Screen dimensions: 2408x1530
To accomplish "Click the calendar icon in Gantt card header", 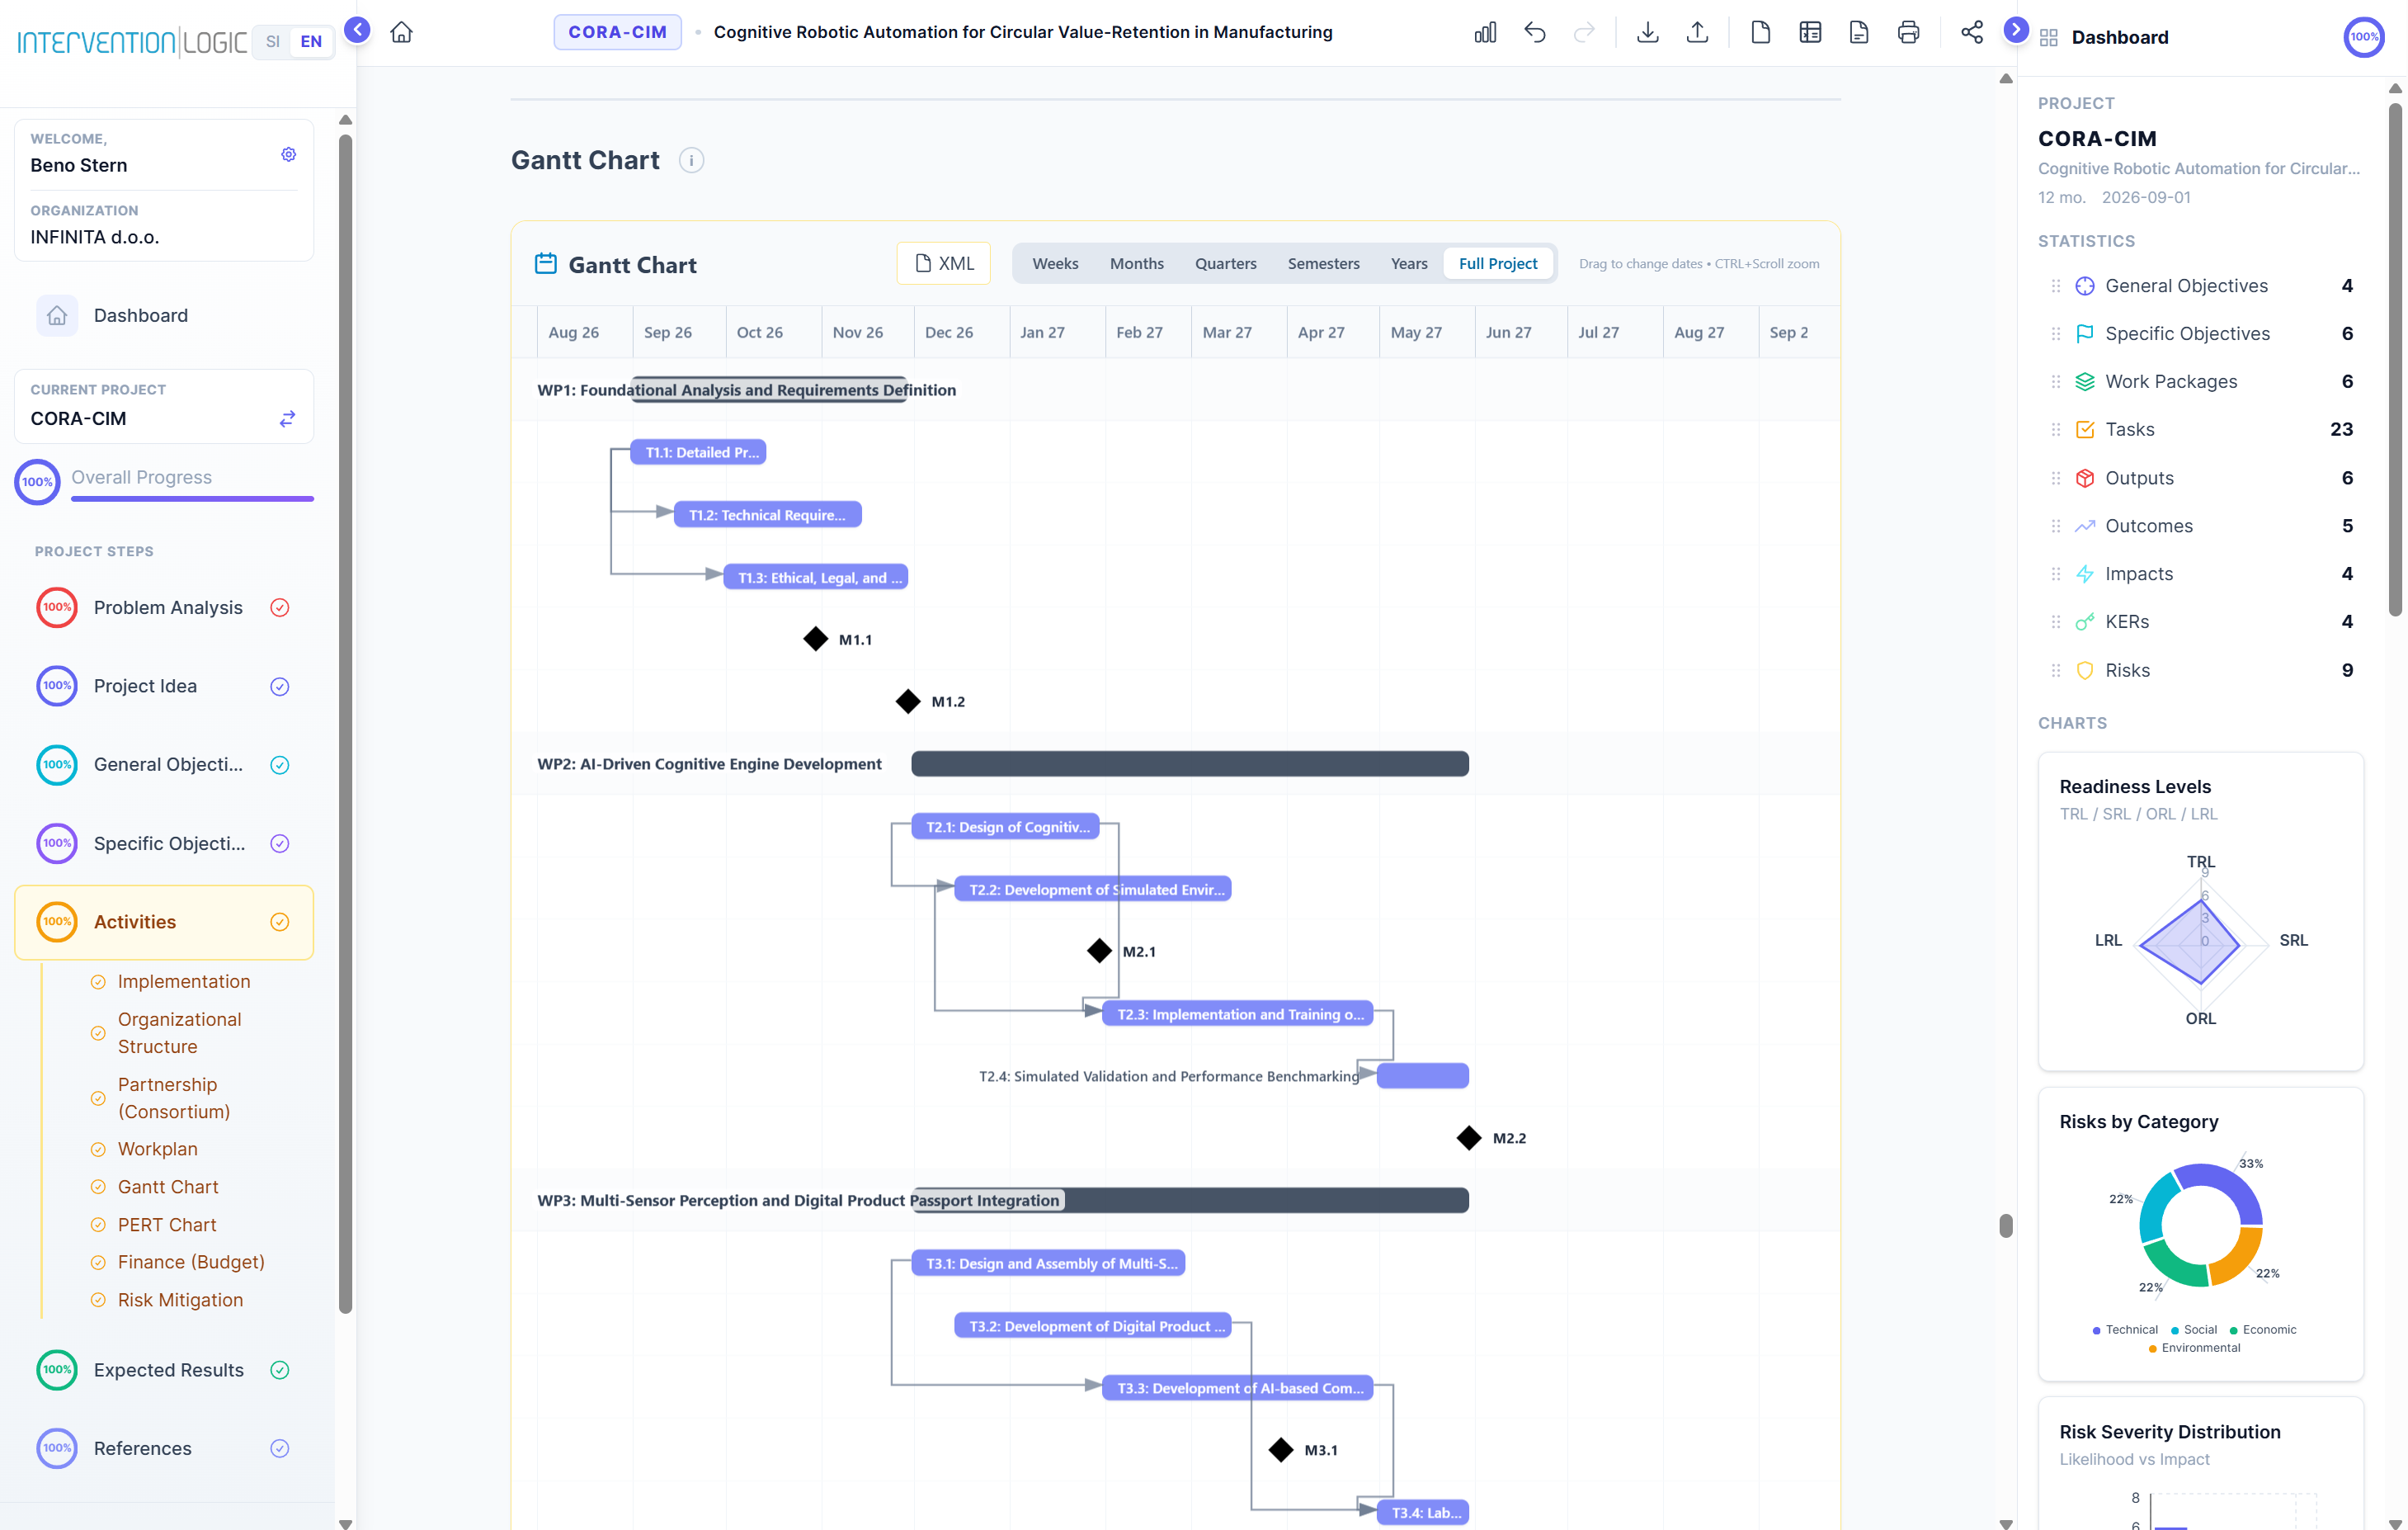I will 545,263.
